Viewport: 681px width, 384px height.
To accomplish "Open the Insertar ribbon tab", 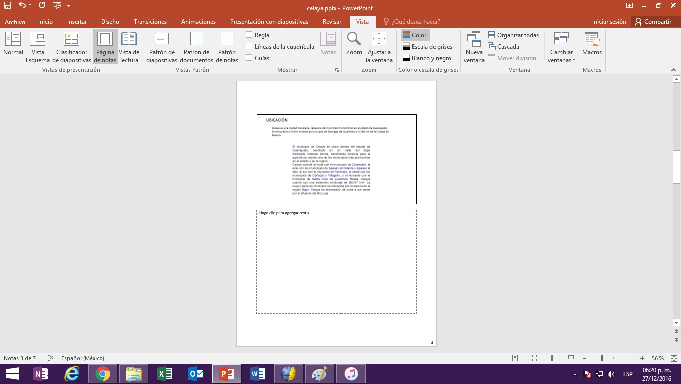I will [x=77, y=22].
